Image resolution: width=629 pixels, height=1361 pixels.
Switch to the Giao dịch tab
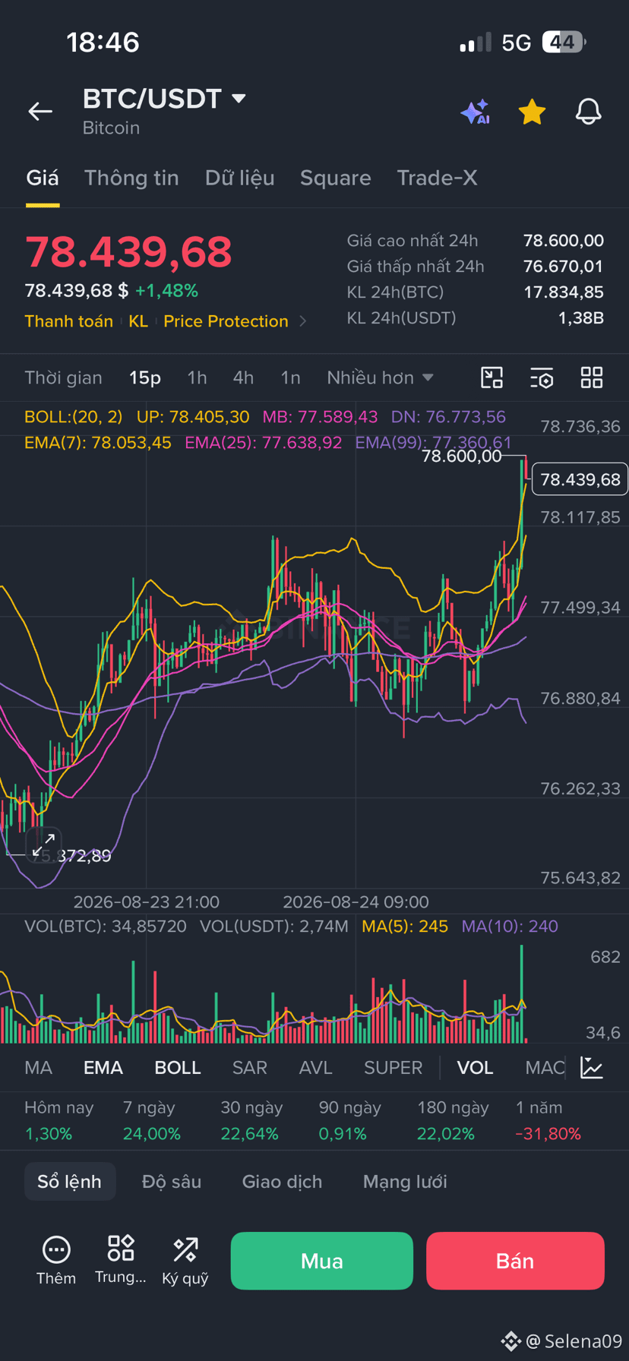click(282, 1181)
